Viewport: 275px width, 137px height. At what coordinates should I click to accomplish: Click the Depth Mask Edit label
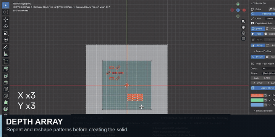(x=265, y=24)
